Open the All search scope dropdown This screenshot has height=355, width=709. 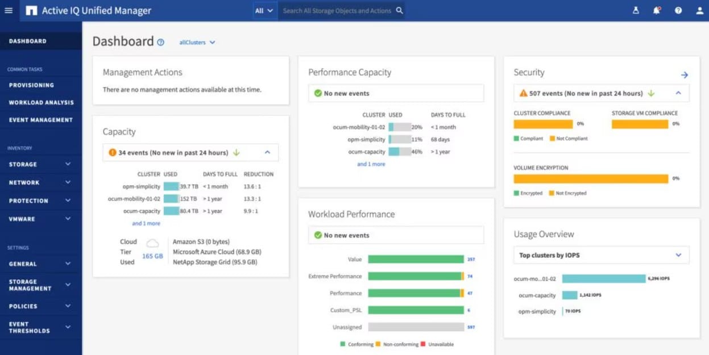click(x=264, y=10)
